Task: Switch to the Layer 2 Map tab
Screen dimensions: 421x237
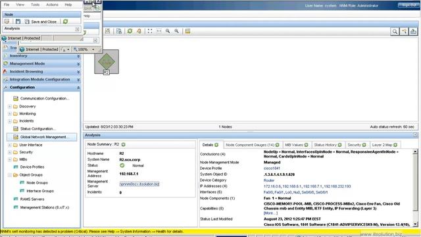Action: pos(384,145)
